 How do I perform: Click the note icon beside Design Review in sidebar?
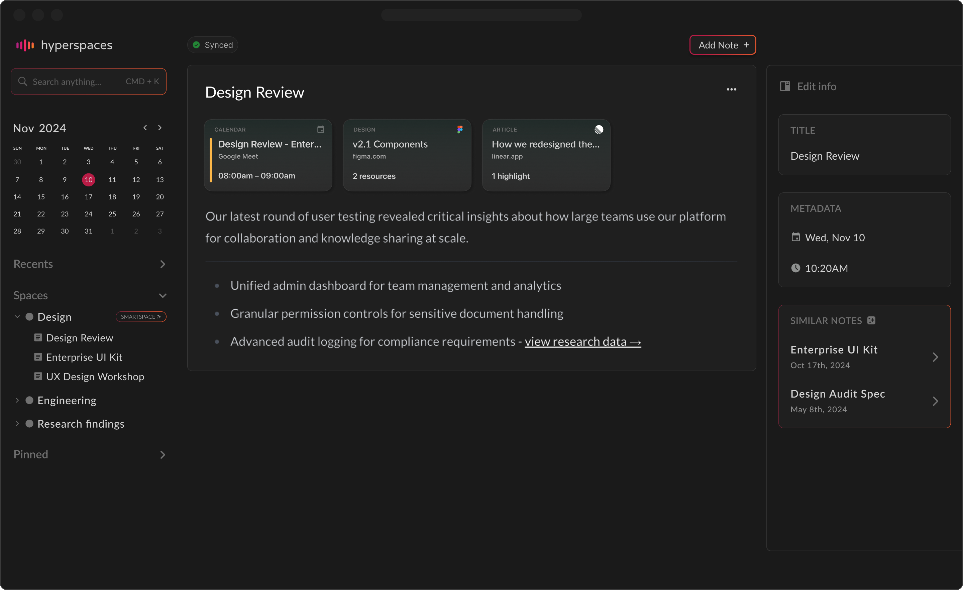tap(38, 337)
